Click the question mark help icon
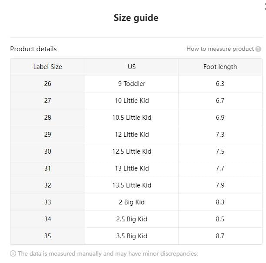Viewport: 266px width, 263px height. (x=258, y=49)
